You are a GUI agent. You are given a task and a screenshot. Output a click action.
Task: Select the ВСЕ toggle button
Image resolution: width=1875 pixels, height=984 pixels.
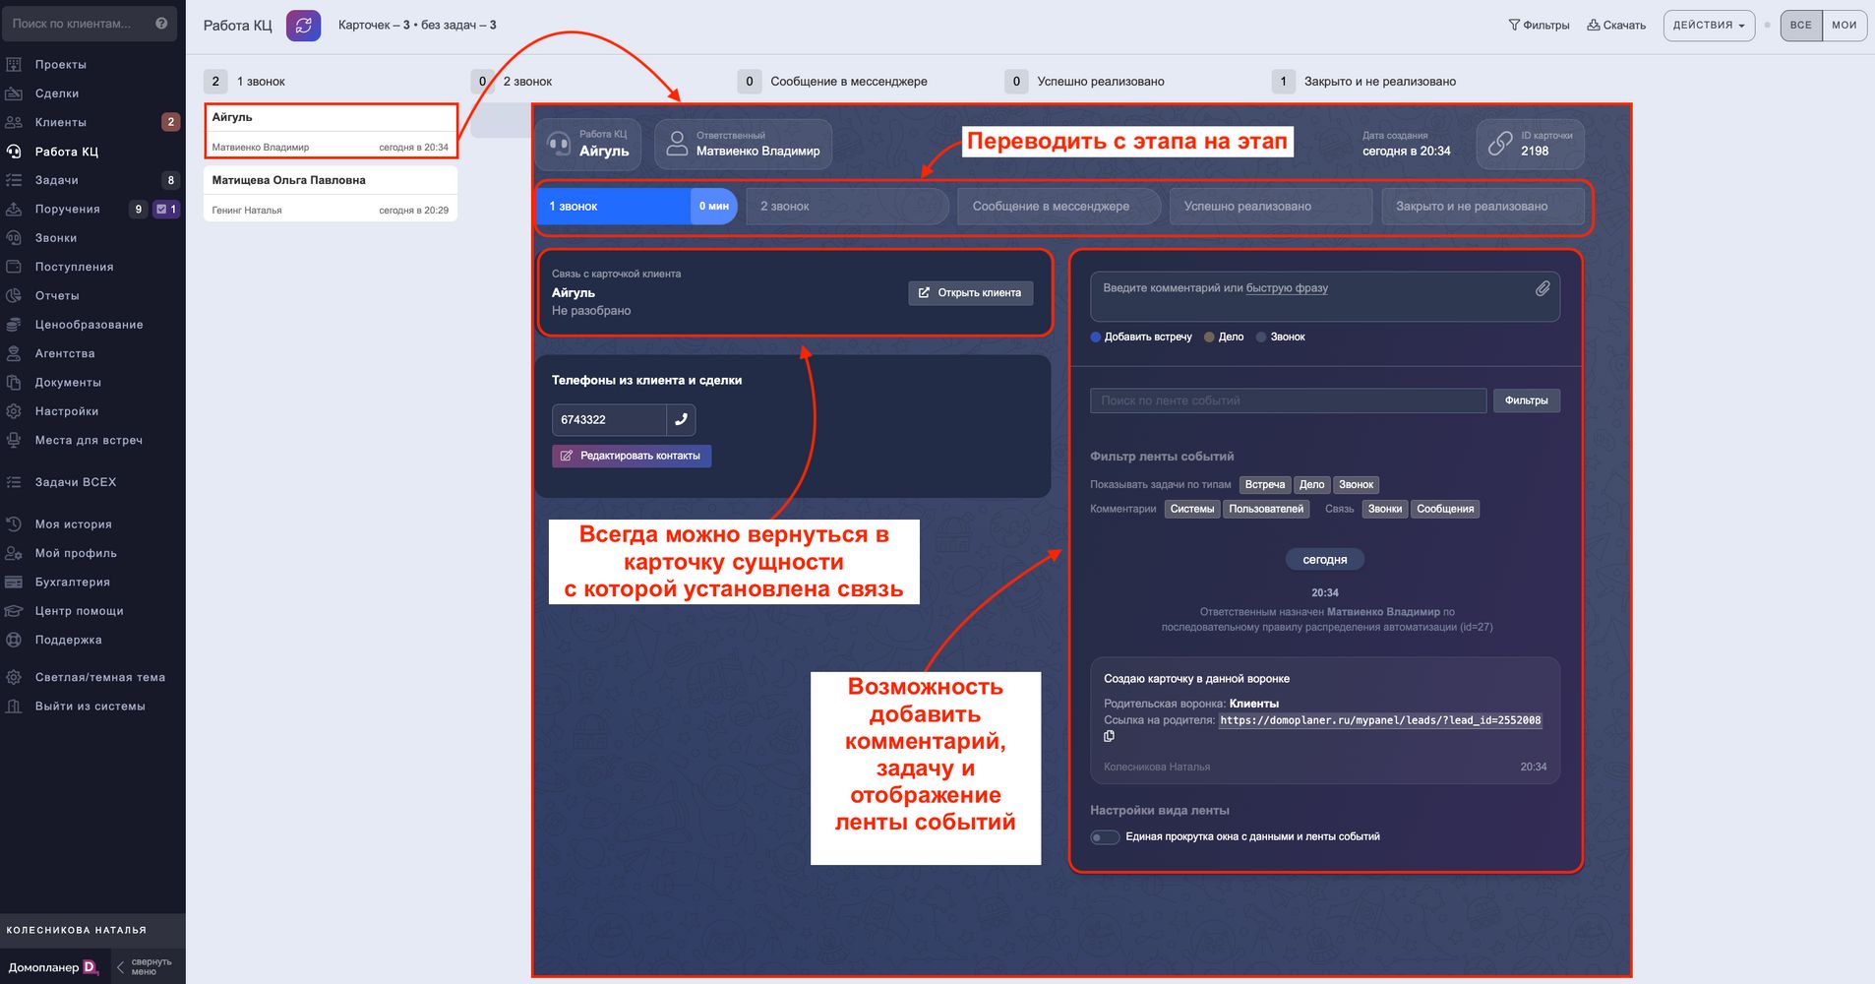[x=1801, y=26]
